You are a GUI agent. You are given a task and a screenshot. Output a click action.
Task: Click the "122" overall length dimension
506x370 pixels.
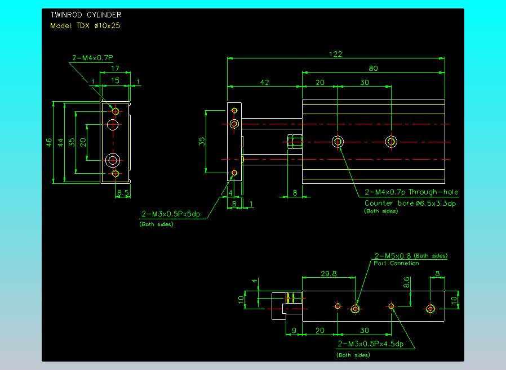(335, 54)
